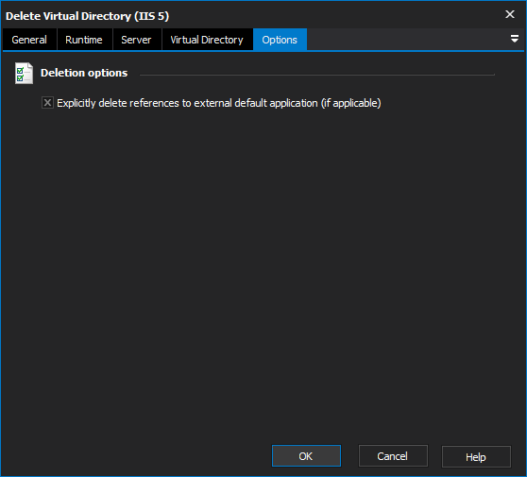Open the tab list dropdown arrow

pos(514,39)
